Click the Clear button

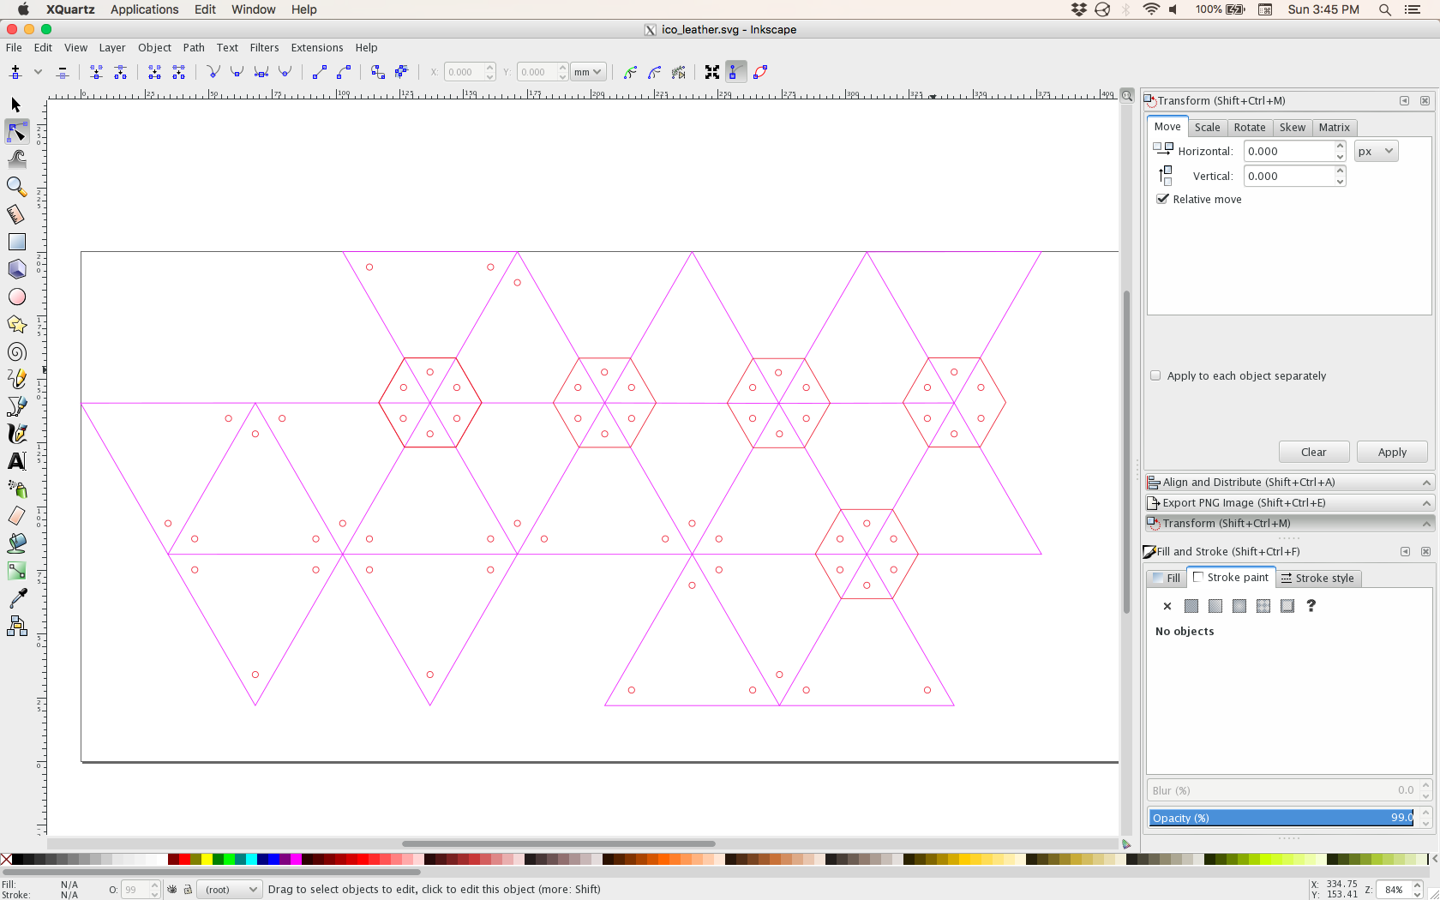pyautogui.click(x=1313, y=452)
